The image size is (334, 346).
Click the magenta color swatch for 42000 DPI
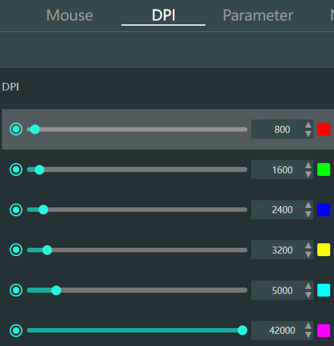[x=324, y=331]
